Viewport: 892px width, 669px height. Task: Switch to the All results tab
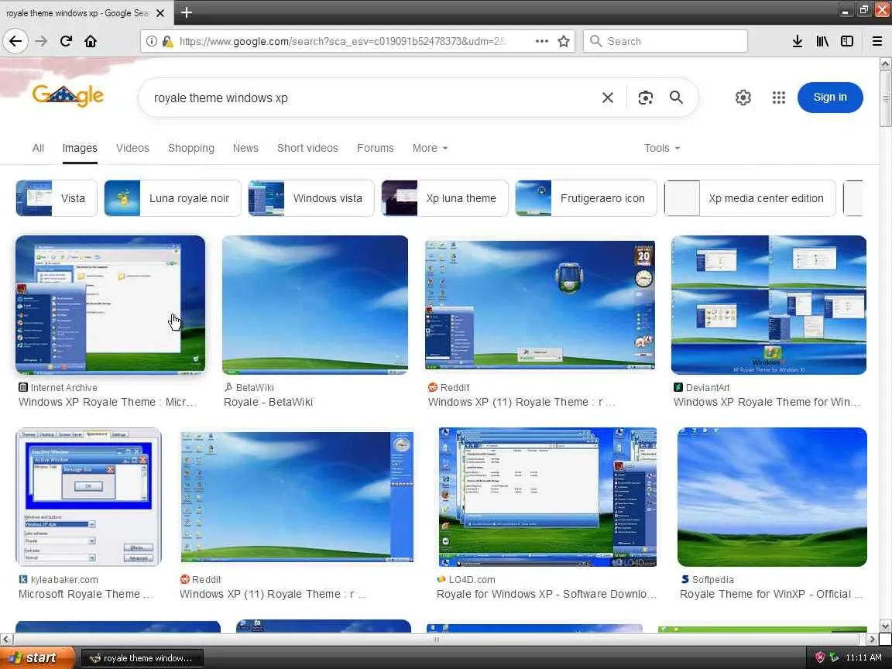coord(38,148)
